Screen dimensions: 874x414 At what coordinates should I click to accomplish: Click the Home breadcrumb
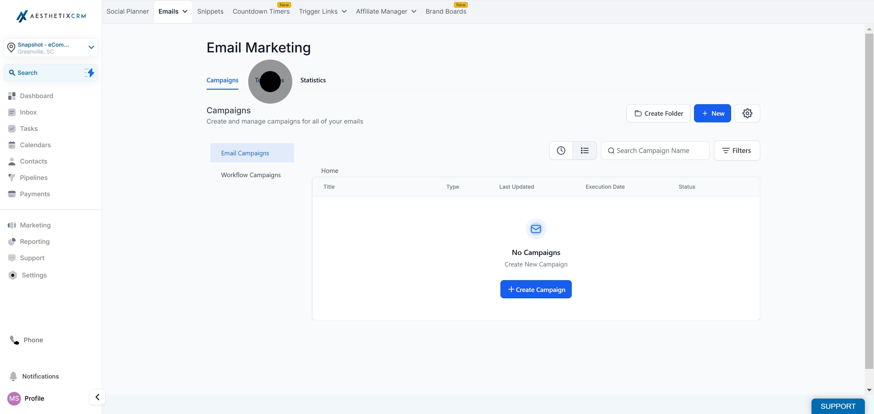pos(330,171)
